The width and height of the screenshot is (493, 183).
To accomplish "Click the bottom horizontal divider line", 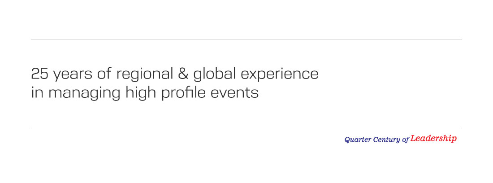I will [x=246, y=128].
